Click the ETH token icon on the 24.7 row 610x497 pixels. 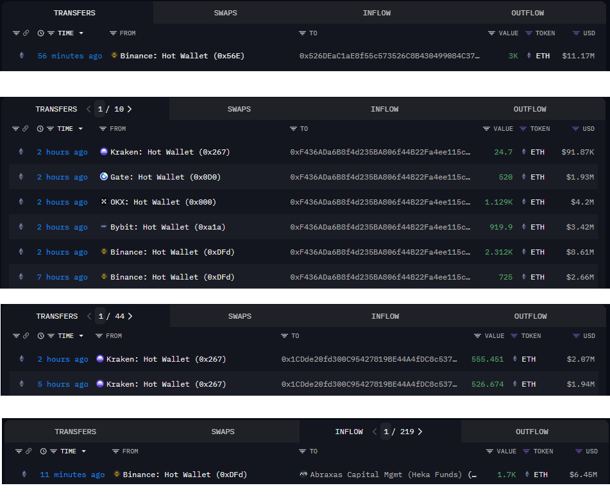[524, 152]
